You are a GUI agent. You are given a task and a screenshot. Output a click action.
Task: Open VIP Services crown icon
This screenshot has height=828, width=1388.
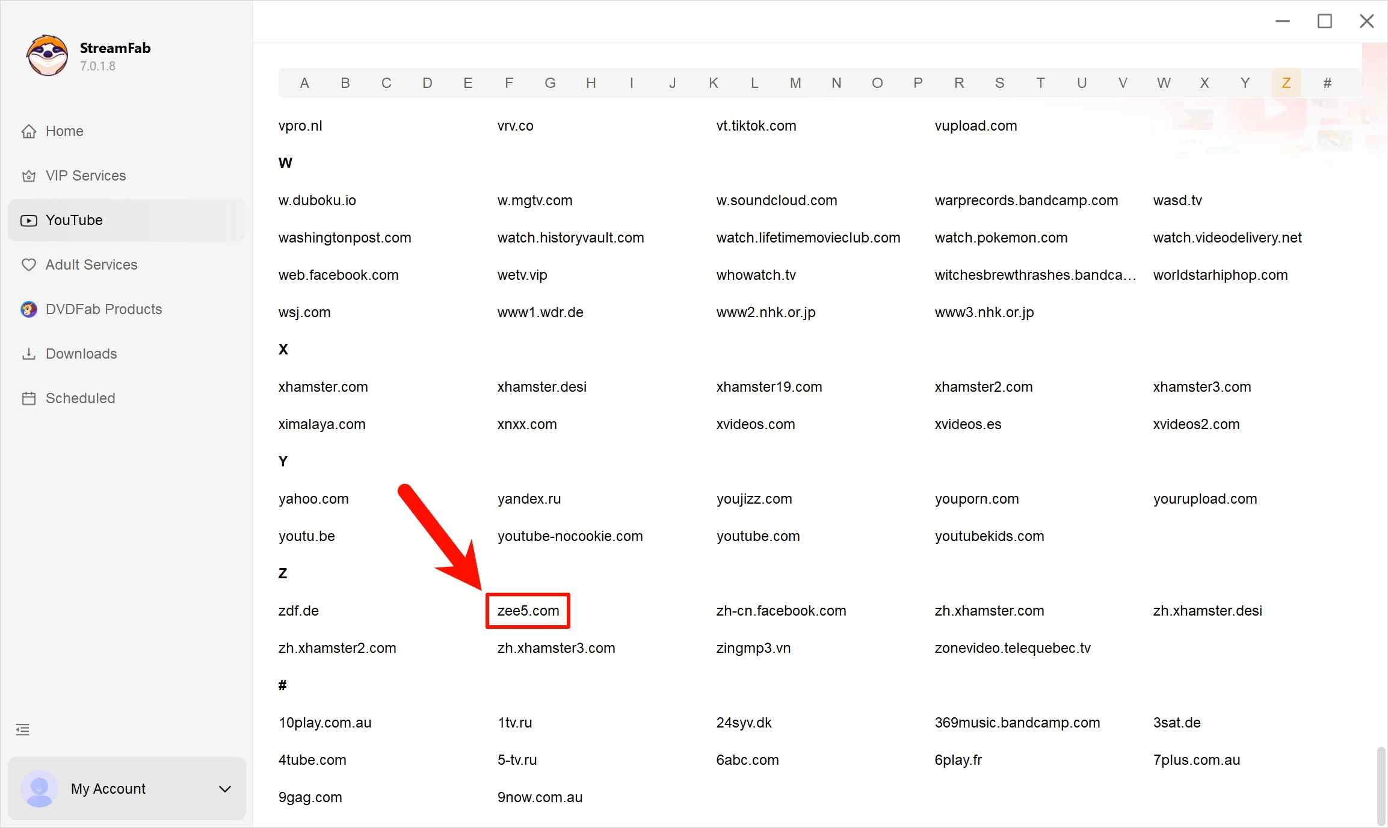[x=28, y=176]
